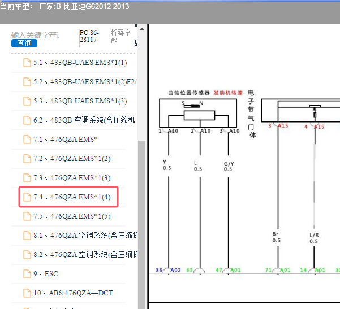
Task: Open 7.2 476QZA EMS*1(2) entry
Action: [x=72, y=159]
